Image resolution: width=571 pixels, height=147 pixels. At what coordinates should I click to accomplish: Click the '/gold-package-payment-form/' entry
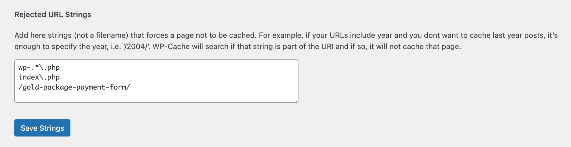point(74,87)
